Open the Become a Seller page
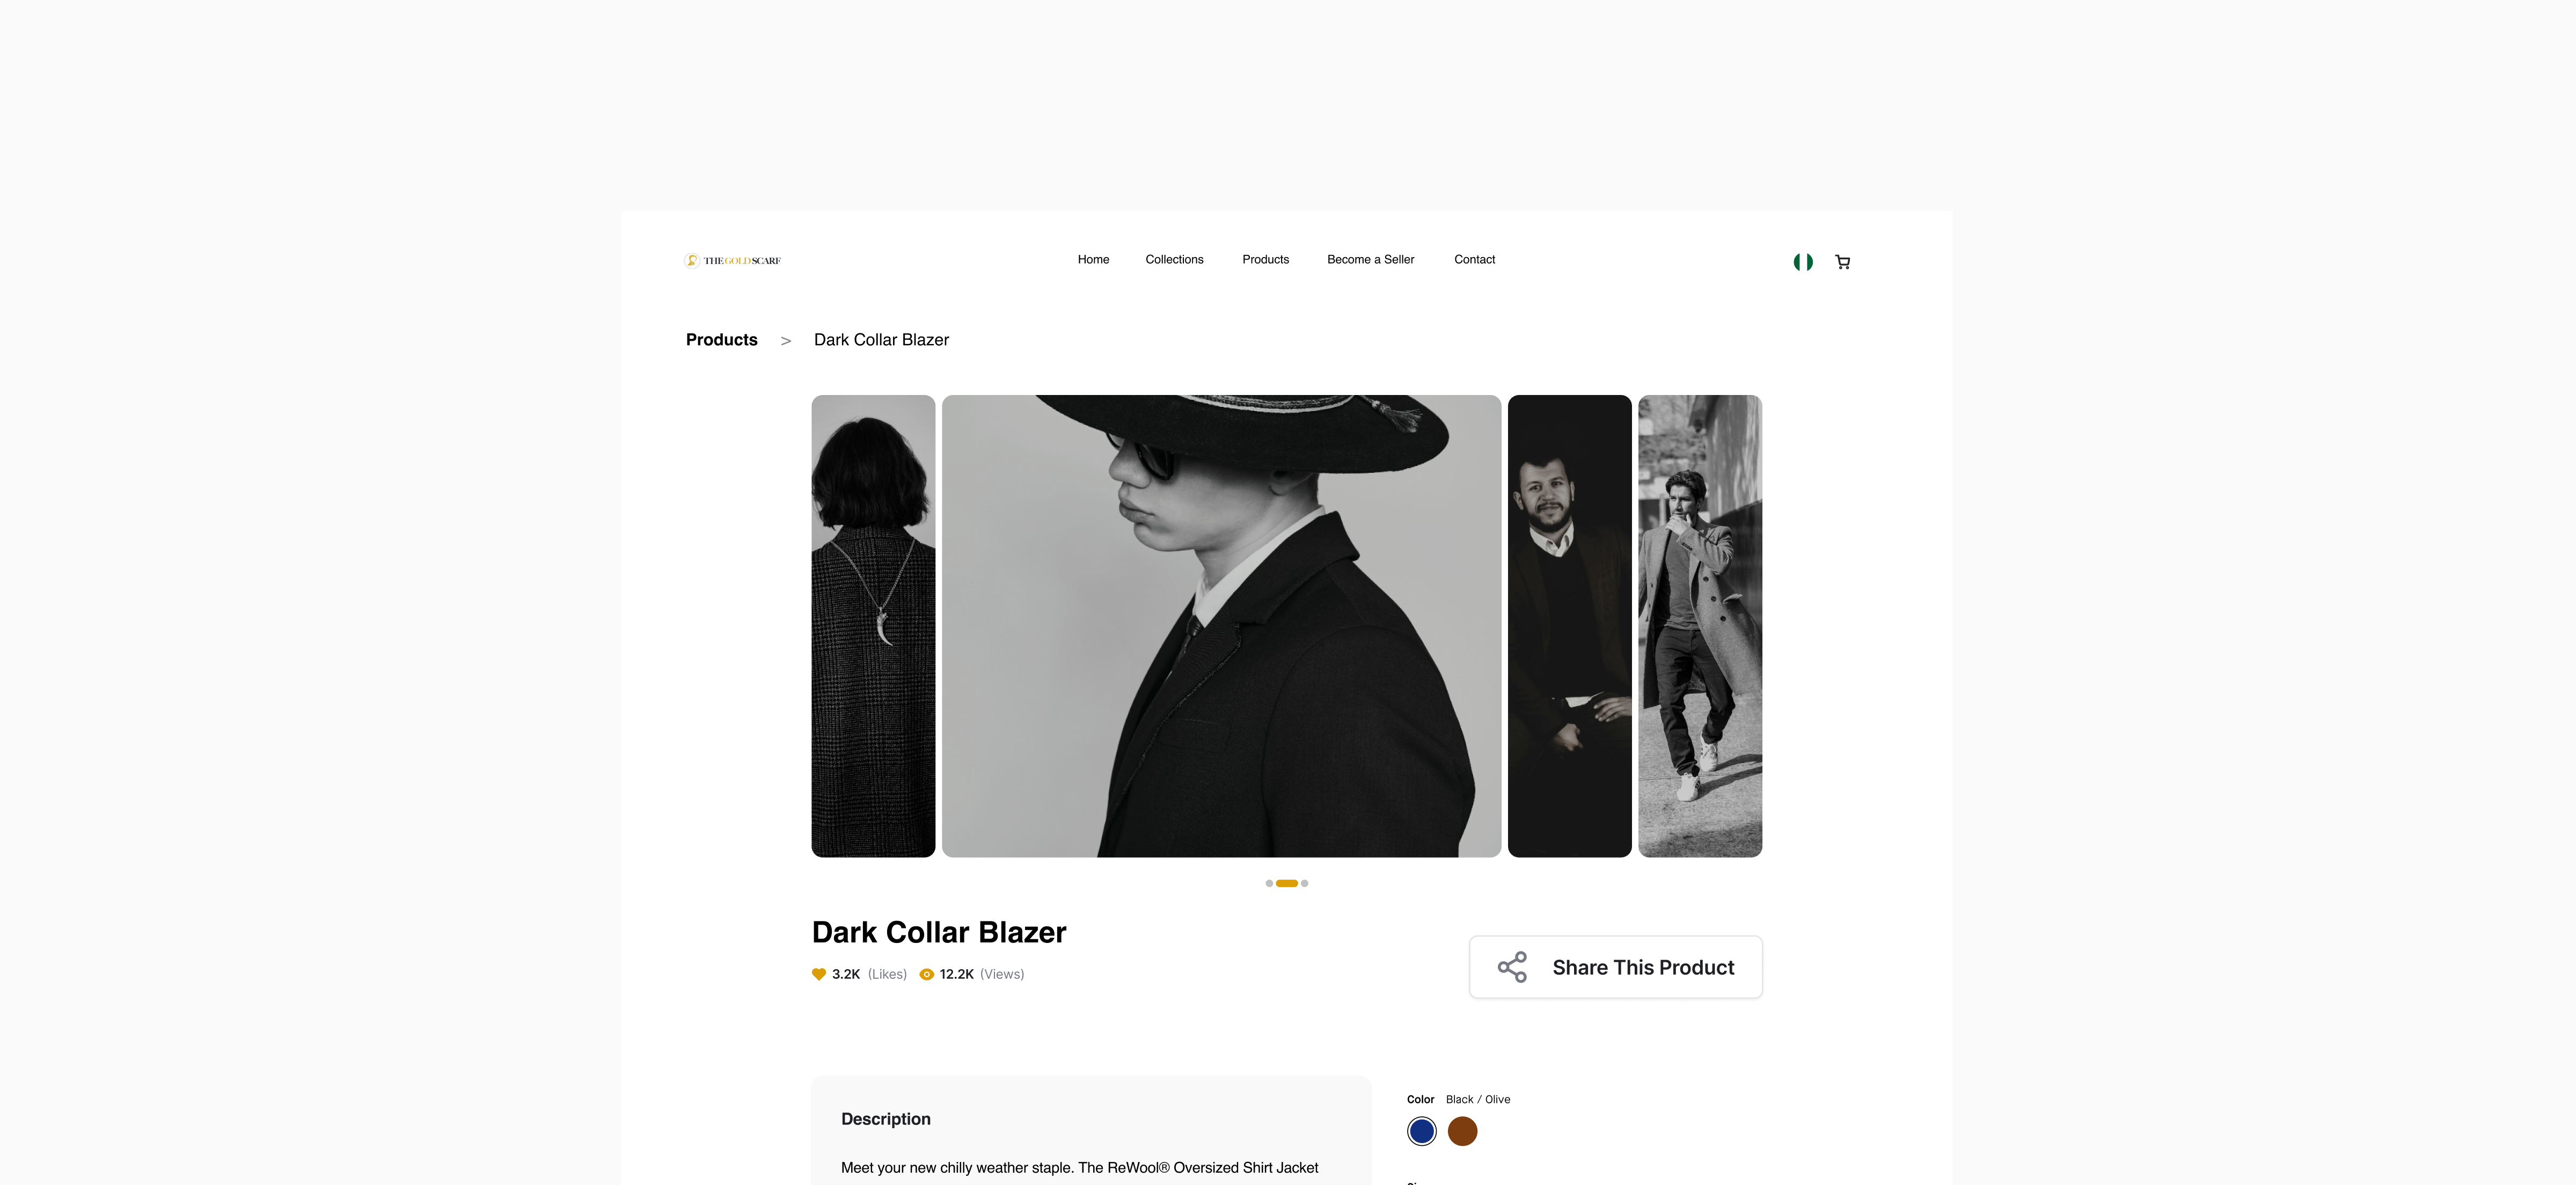 1370,260
